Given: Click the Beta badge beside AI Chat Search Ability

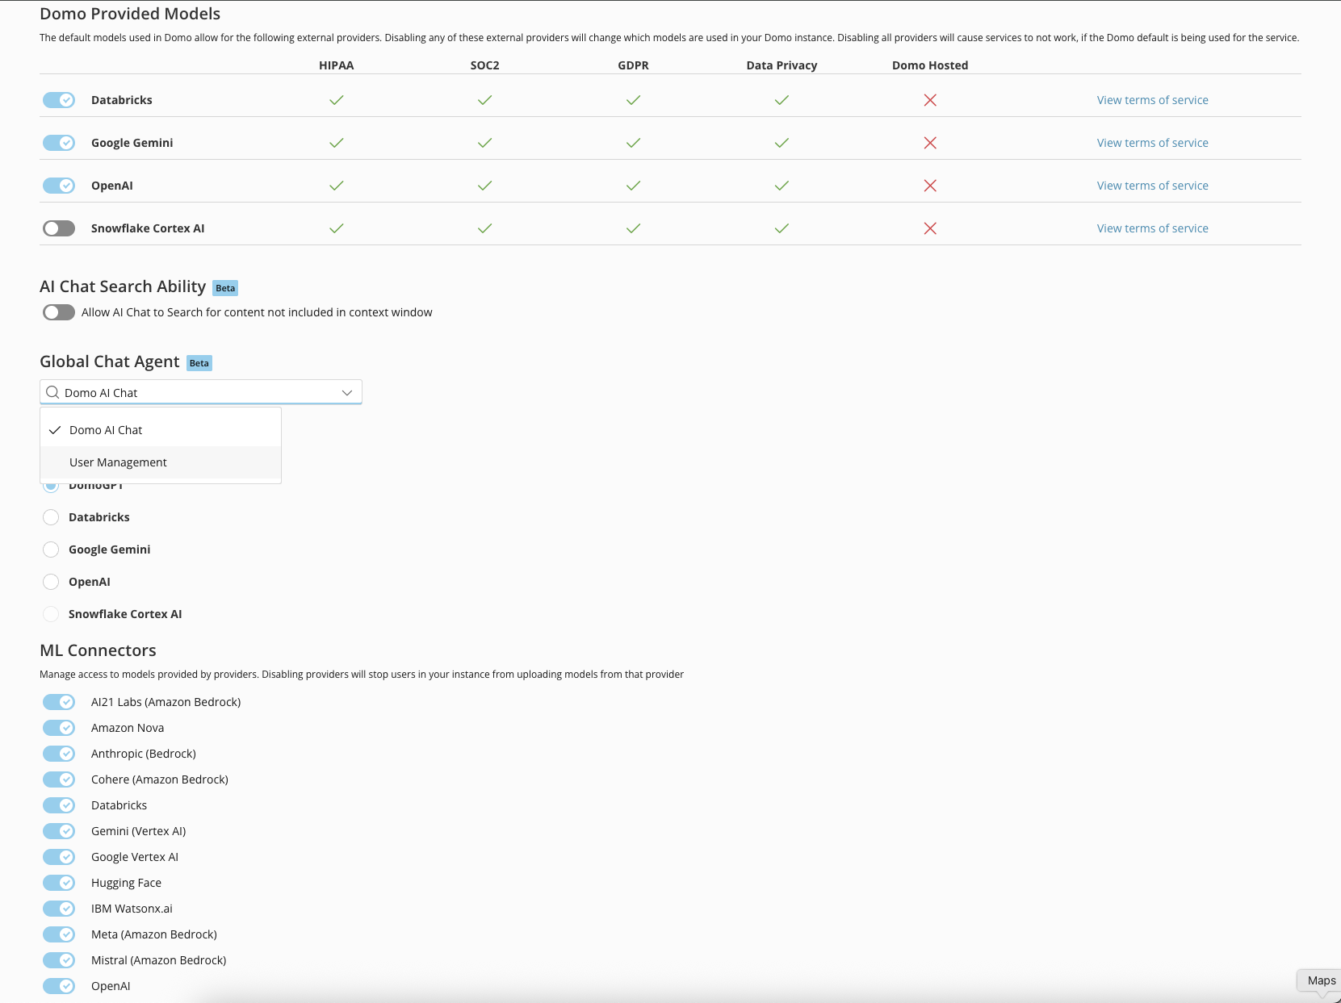Looking at the screenshot, I should point(225,288).
